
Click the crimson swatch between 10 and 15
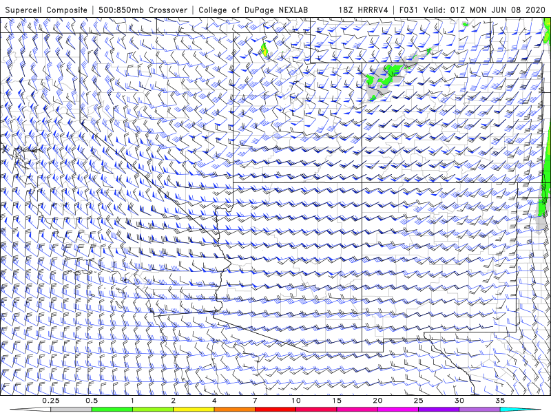[x=316, y=410]
